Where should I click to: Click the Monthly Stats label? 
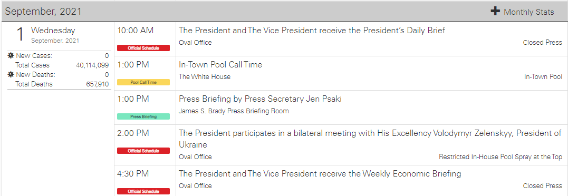[x=529, y=12]
